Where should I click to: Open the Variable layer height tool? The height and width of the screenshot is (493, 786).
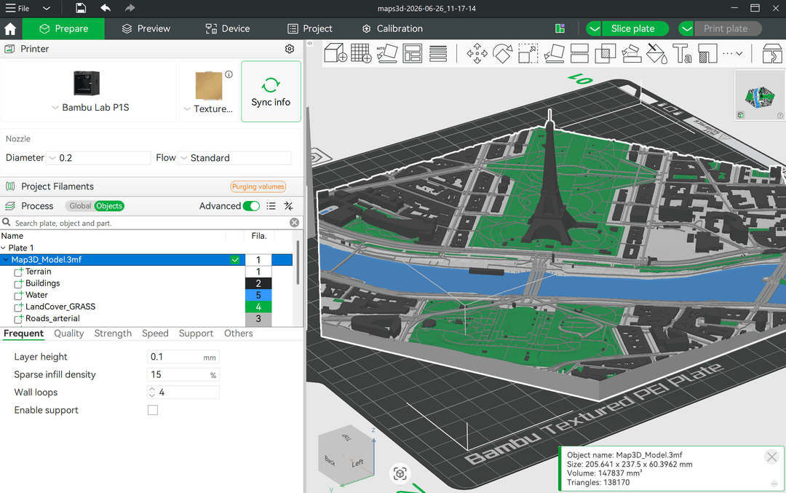point(438,53)
